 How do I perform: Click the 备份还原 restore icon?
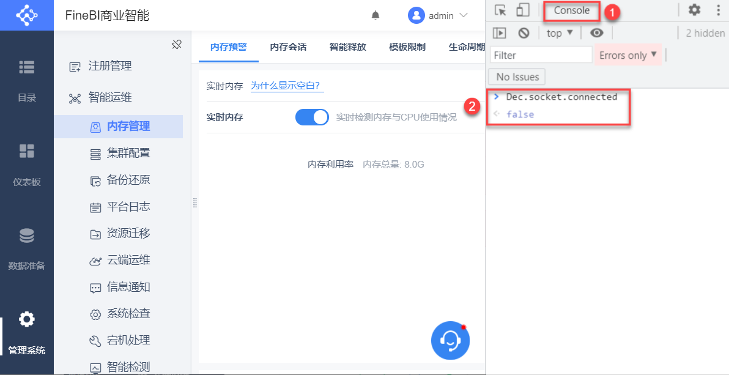[95, 181]
